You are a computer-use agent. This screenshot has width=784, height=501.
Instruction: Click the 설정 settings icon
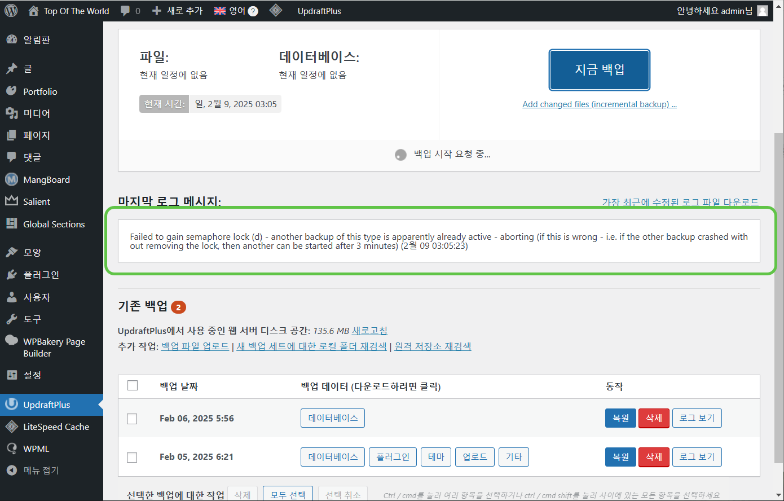[12, 375]
